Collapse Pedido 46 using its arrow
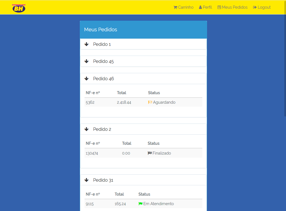This screenshot has height=211, width=286. tap(86, 79)
